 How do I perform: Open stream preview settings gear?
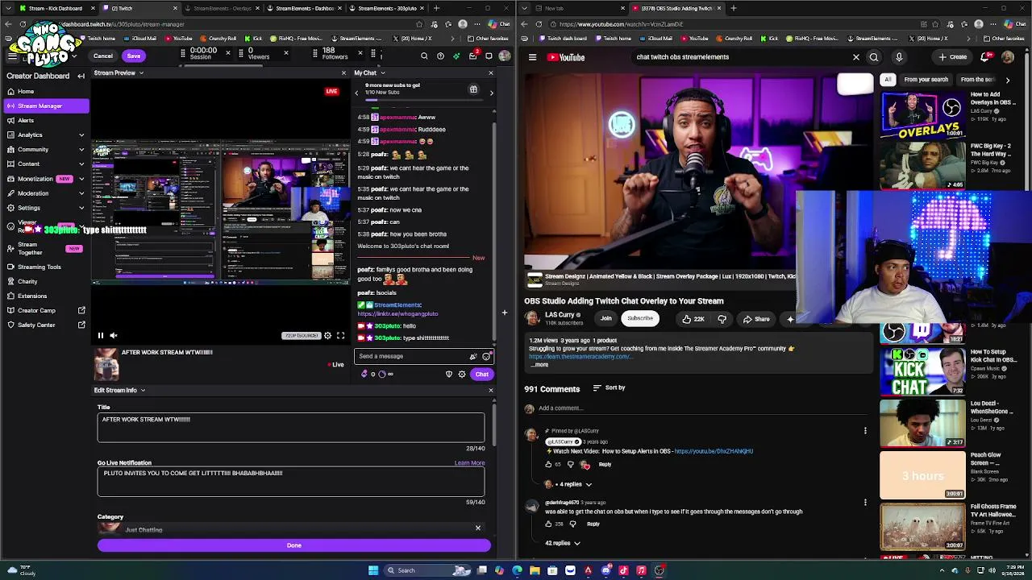(327, 335)
